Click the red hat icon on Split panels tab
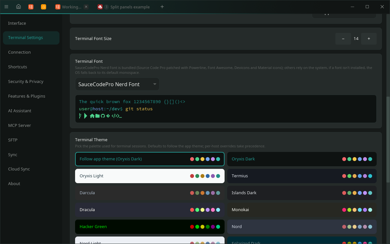 (x=100, y=7)
